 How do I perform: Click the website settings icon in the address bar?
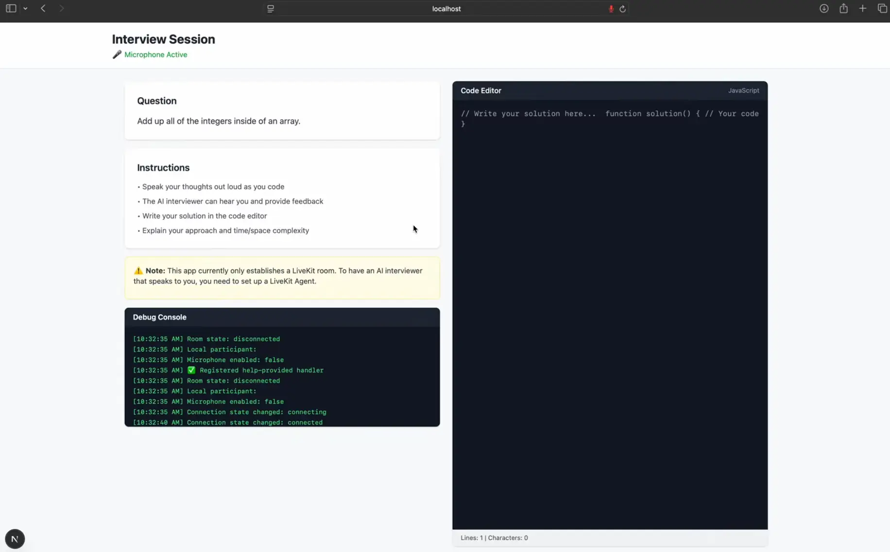270,8
